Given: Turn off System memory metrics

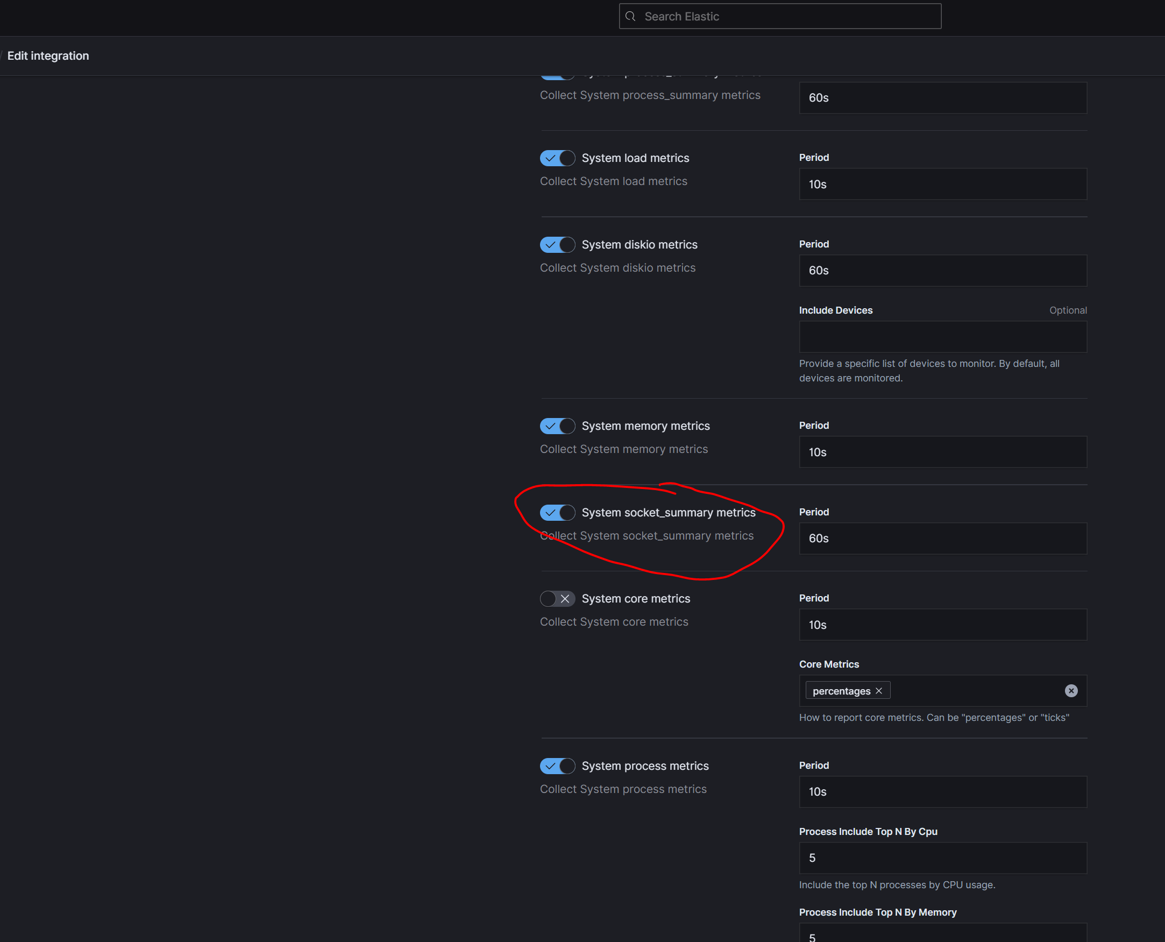Looking at the screenshot, I should coord(557,426).
